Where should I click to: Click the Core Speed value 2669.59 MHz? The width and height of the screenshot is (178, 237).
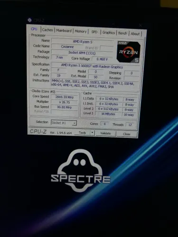point(65,97)
